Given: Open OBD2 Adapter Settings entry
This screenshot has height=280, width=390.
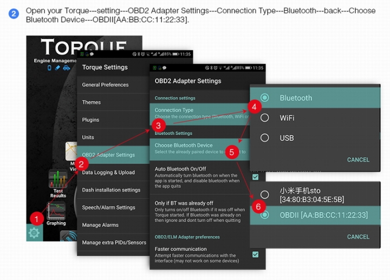Looking at the screenshot, I should click(113, 155).
